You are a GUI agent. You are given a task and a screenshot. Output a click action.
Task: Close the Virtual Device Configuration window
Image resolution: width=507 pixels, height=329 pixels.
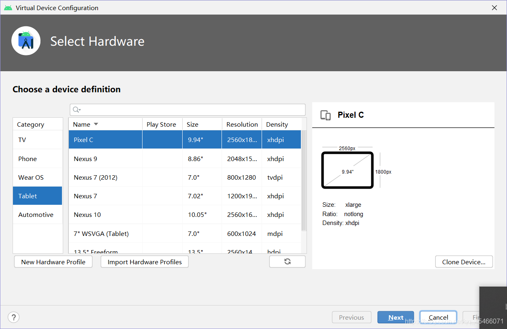[x=494, y=8]
